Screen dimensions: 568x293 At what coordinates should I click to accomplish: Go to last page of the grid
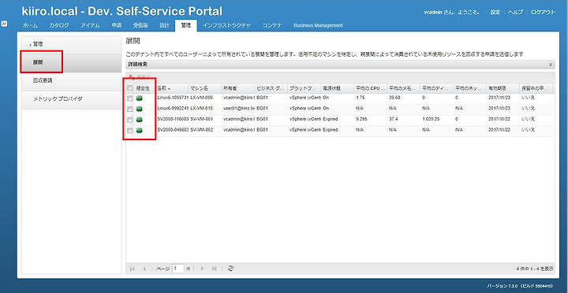(x=214, y=269)
